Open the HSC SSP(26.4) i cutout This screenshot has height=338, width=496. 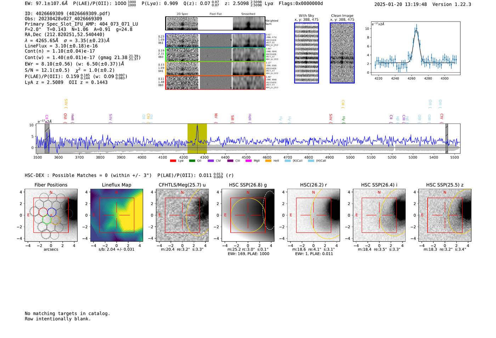(x=379, y=215)
